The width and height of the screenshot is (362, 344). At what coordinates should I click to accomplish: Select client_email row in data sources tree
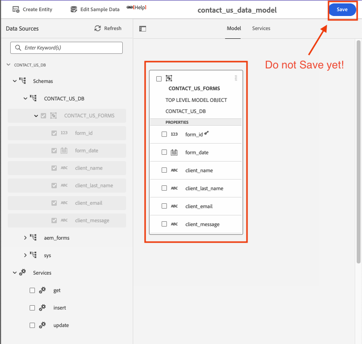[67, 203]
